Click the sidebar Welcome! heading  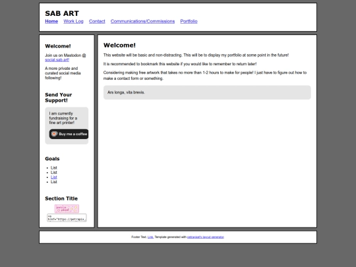click(x=58, y=46)
